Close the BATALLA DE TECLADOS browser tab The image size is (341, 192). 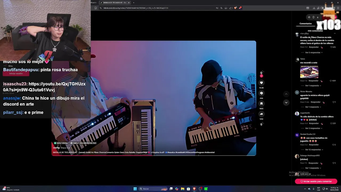[129, 3]
